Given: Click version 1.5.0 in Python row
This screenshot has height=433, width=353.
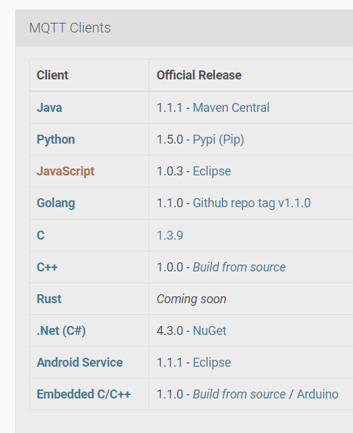Looking at the screenshot, I should click(170, 139).
